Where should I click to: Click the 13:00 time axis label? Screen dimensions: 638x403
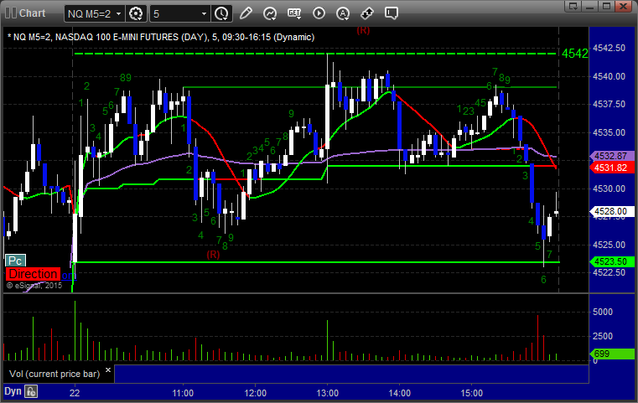pos(328,393)
